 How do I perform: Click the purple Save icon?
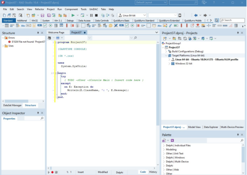tap(42, 15)
